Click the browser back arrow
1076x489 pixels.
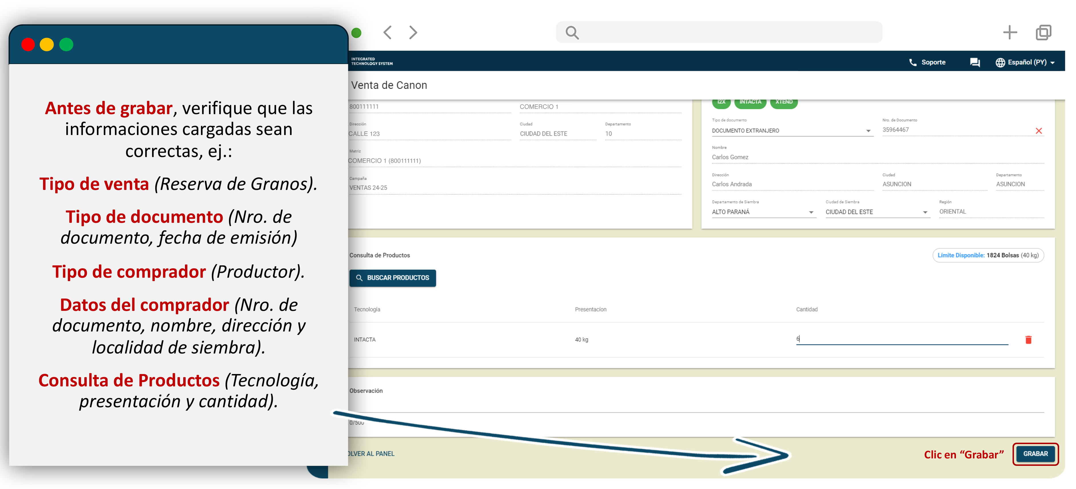(387, 33)
